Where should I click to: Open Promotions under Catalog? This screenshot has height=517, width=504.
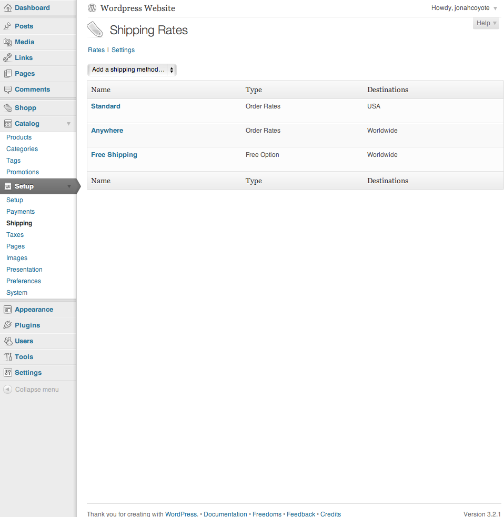click(x=23, y=172)
